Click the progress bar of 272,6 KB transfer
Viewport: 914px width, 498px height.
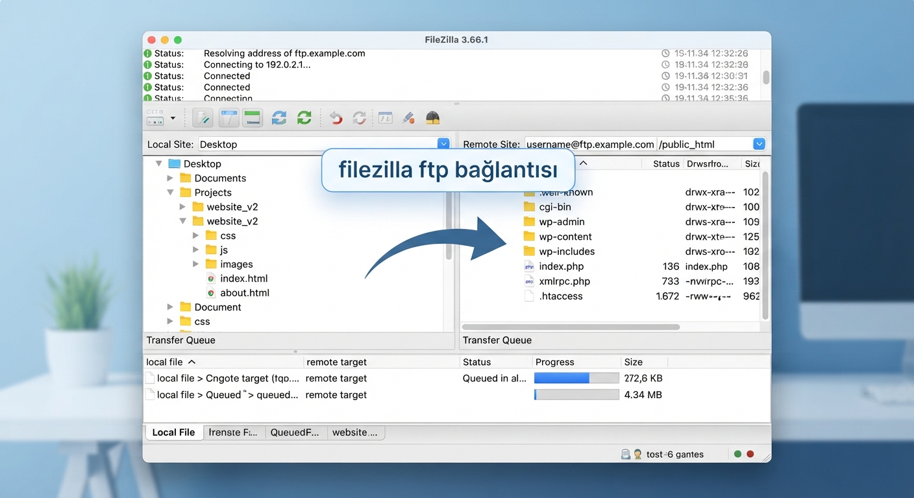576,378
